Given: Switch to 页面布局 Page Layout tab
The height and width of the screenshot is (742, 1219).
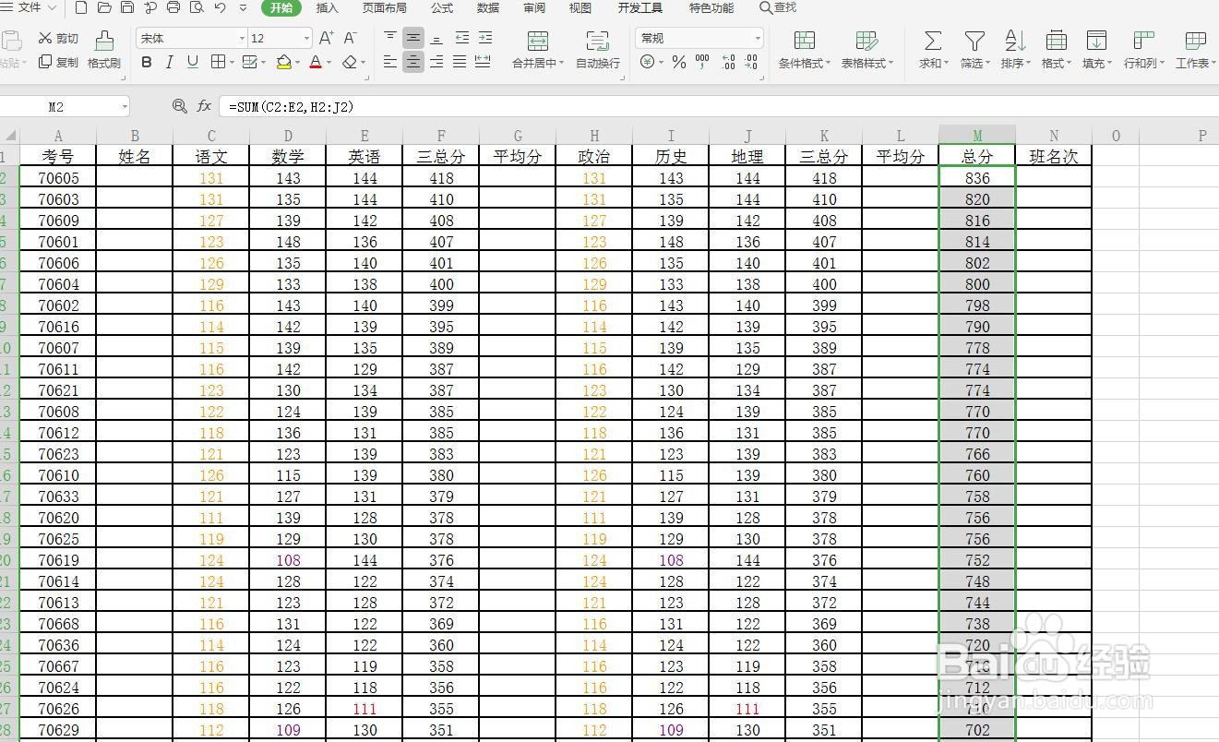Looking at the screenshot, I should (384, 7).
